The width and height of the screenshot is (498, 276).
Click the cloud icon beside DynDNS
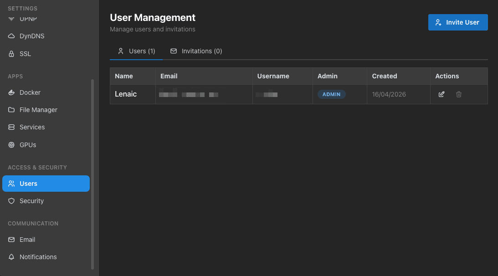click(11, 36)
